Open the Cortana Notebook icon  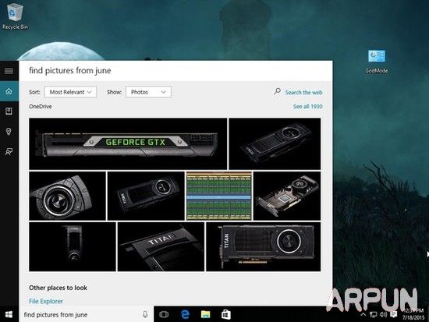pyautogui.click(x=9, y=111)
